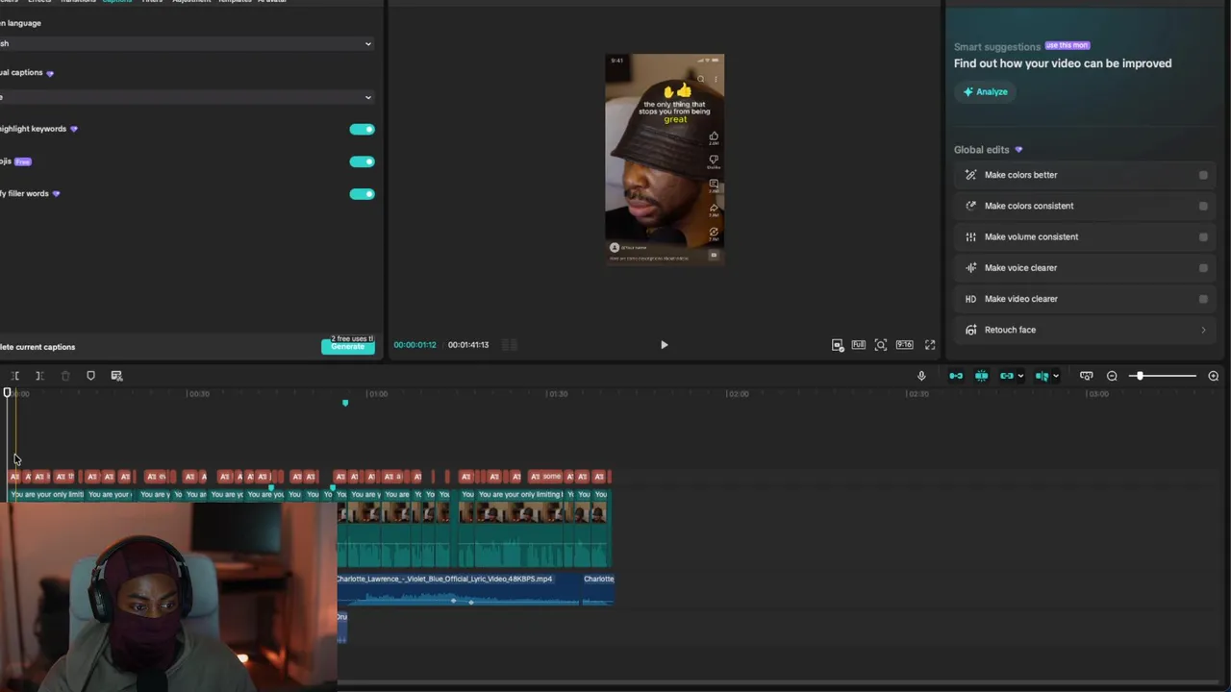1231x692 pixels.
Task: Click the diamond icon next to Global edits
Action: pos(1018,150)
